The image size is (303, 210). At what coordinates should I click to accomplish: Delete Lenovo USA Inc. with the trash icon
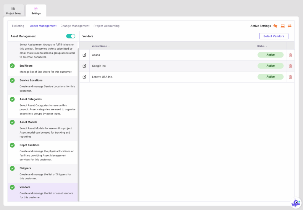tap(290, 77)
